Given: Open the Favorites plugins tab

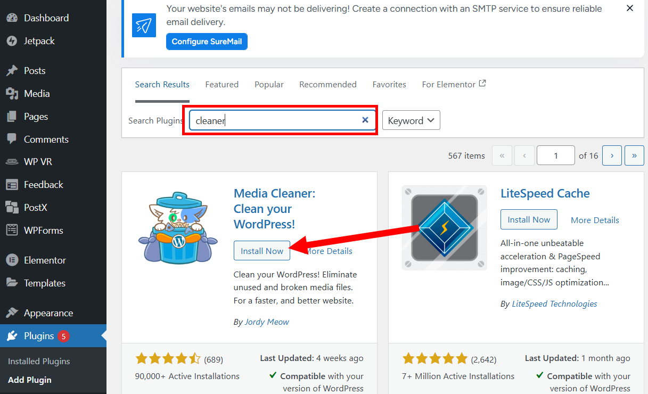Looking at the screenshot, I should [389, 84].
